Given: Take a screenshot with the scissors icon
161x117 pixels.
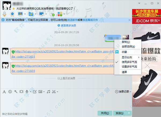Looking at the screenshot, I should (x=54, y=92).
